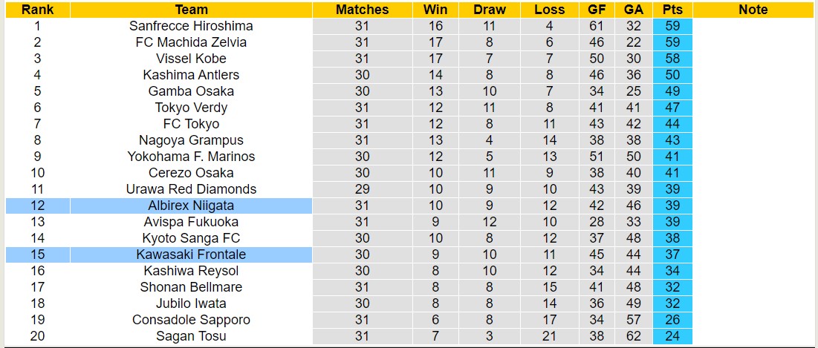Click the Rank column header
Screen dimensions: 818x348
coord(37,10)
